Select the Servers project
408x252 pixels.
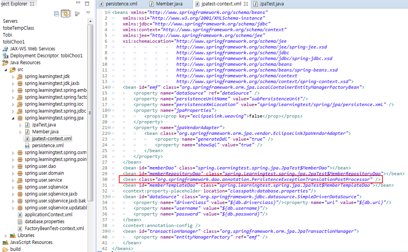(10, 21)
